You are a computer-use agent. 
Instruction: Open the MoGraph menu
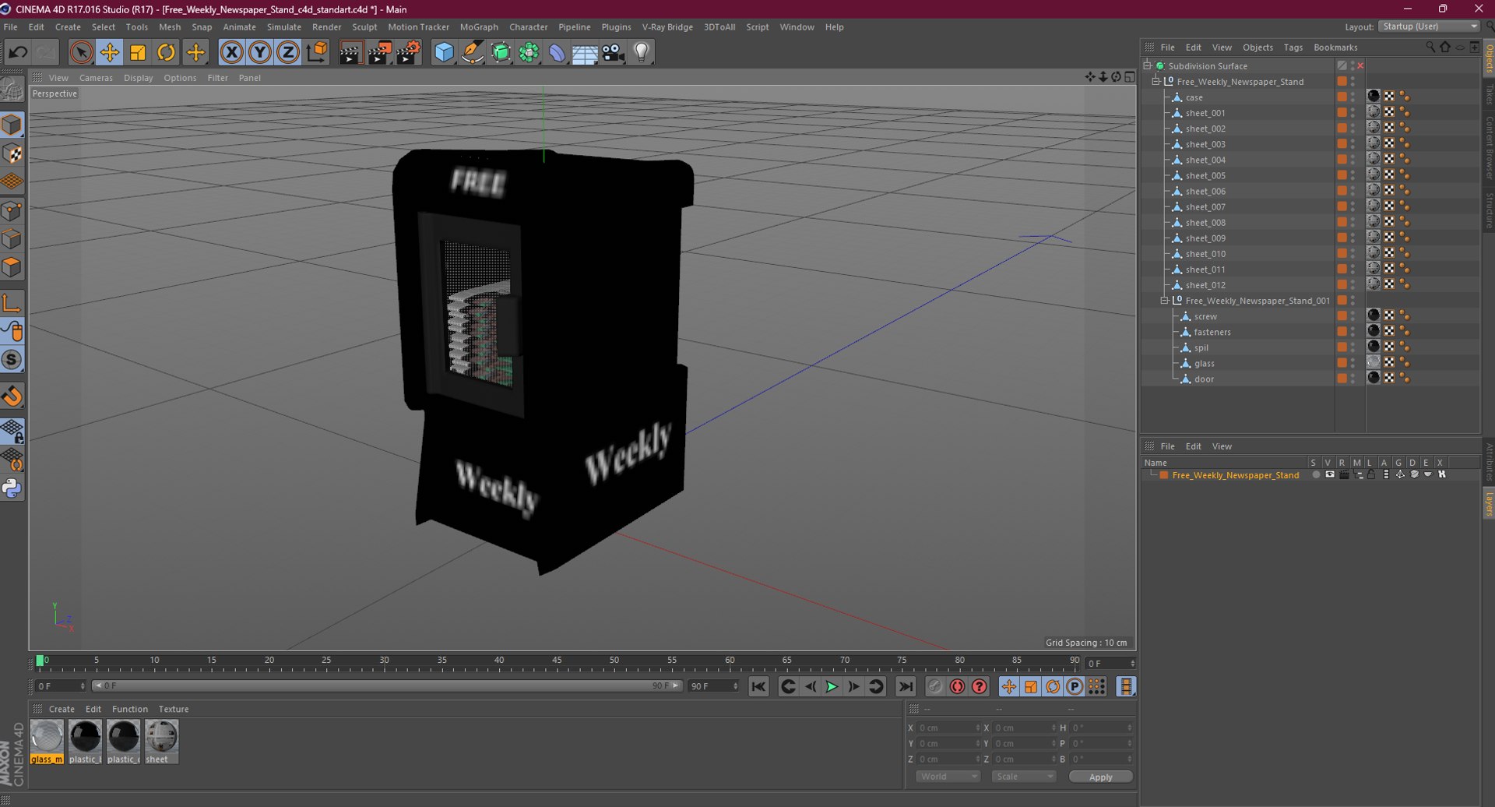(479, 26)
